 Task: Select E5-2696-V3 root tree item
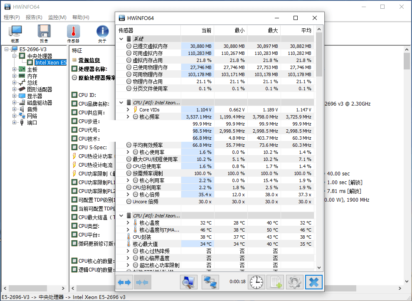coord(33,49)
